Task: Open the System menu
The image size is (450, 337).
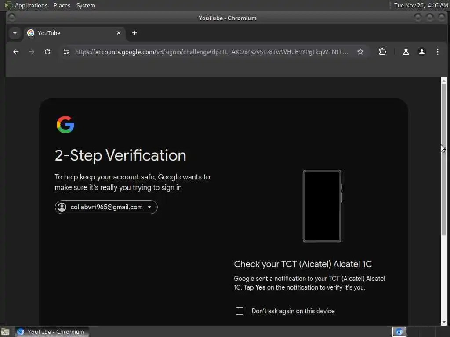Action: (86, 5)
